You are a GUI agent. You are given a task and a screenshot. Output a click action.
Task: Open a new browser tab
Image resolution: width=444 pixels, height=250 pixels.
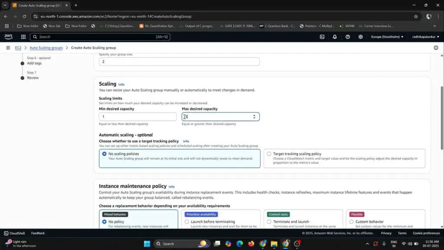point(75,5)
